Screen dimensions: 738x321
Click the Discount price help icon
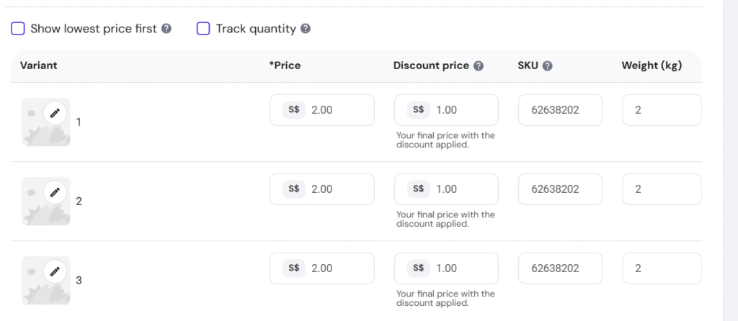(479, 65)
